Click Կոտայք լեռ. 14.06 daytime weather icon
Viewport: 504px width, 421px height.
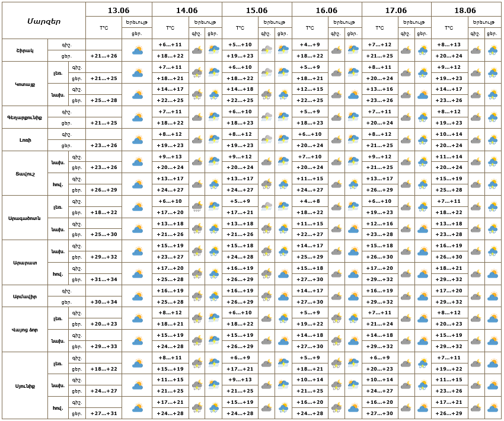213,72
